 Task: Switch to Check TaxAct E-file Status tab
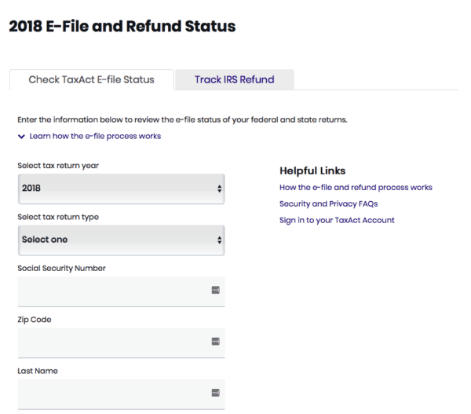[92, 79]
